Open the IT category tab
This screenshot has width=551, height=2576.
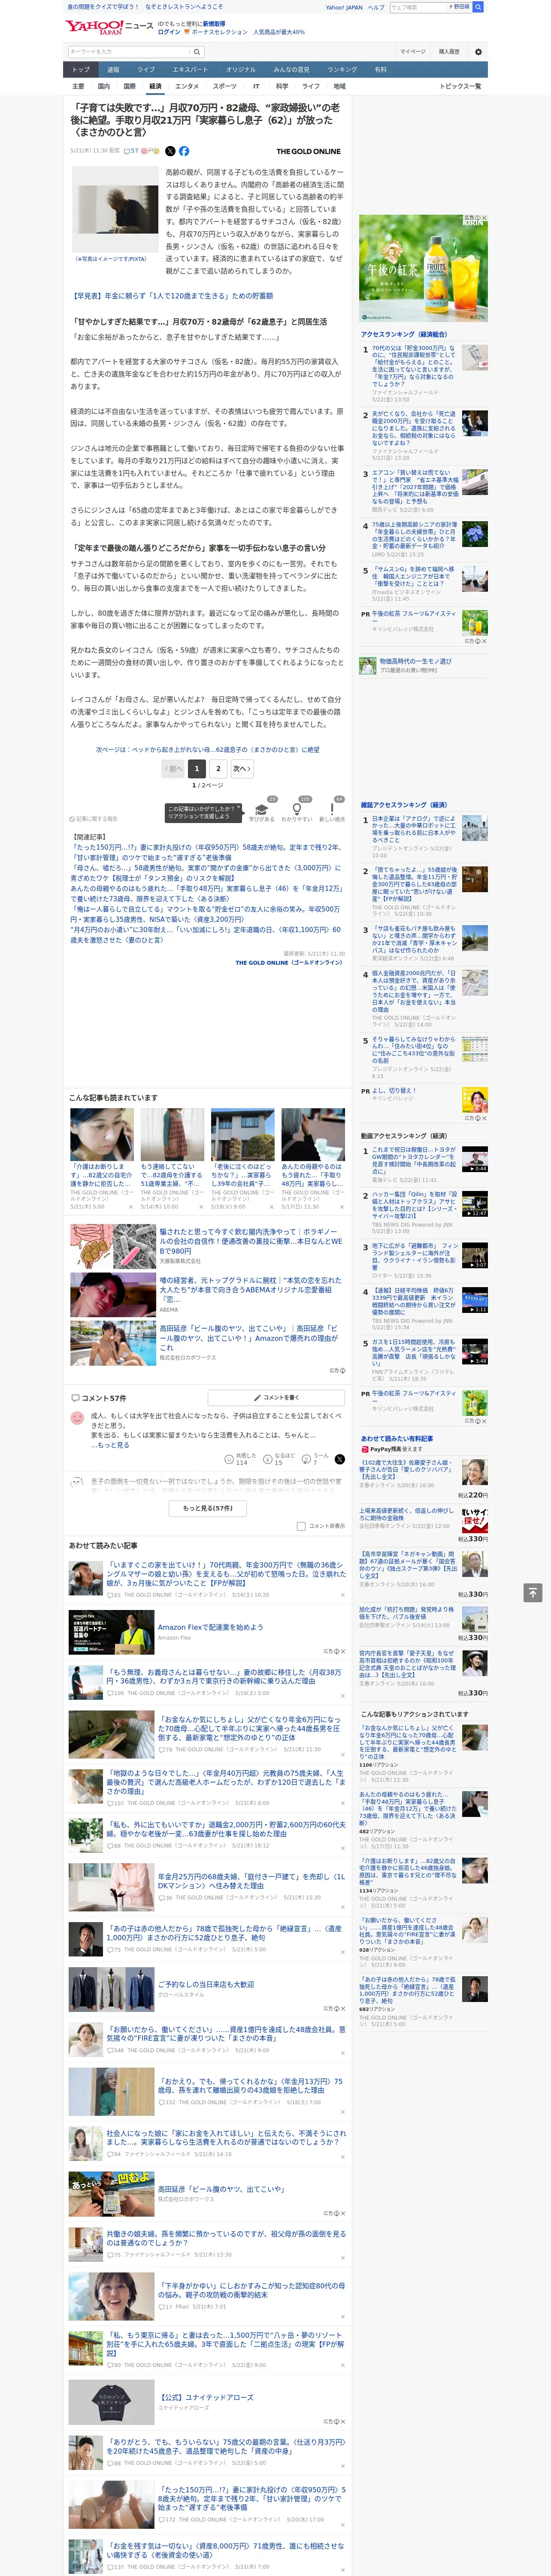click(x=256, y=86)
